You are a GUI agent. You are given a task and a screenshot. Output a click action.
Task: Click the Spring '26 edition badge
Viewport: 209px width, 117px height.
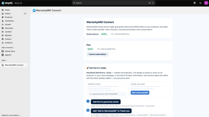point(18,3)
